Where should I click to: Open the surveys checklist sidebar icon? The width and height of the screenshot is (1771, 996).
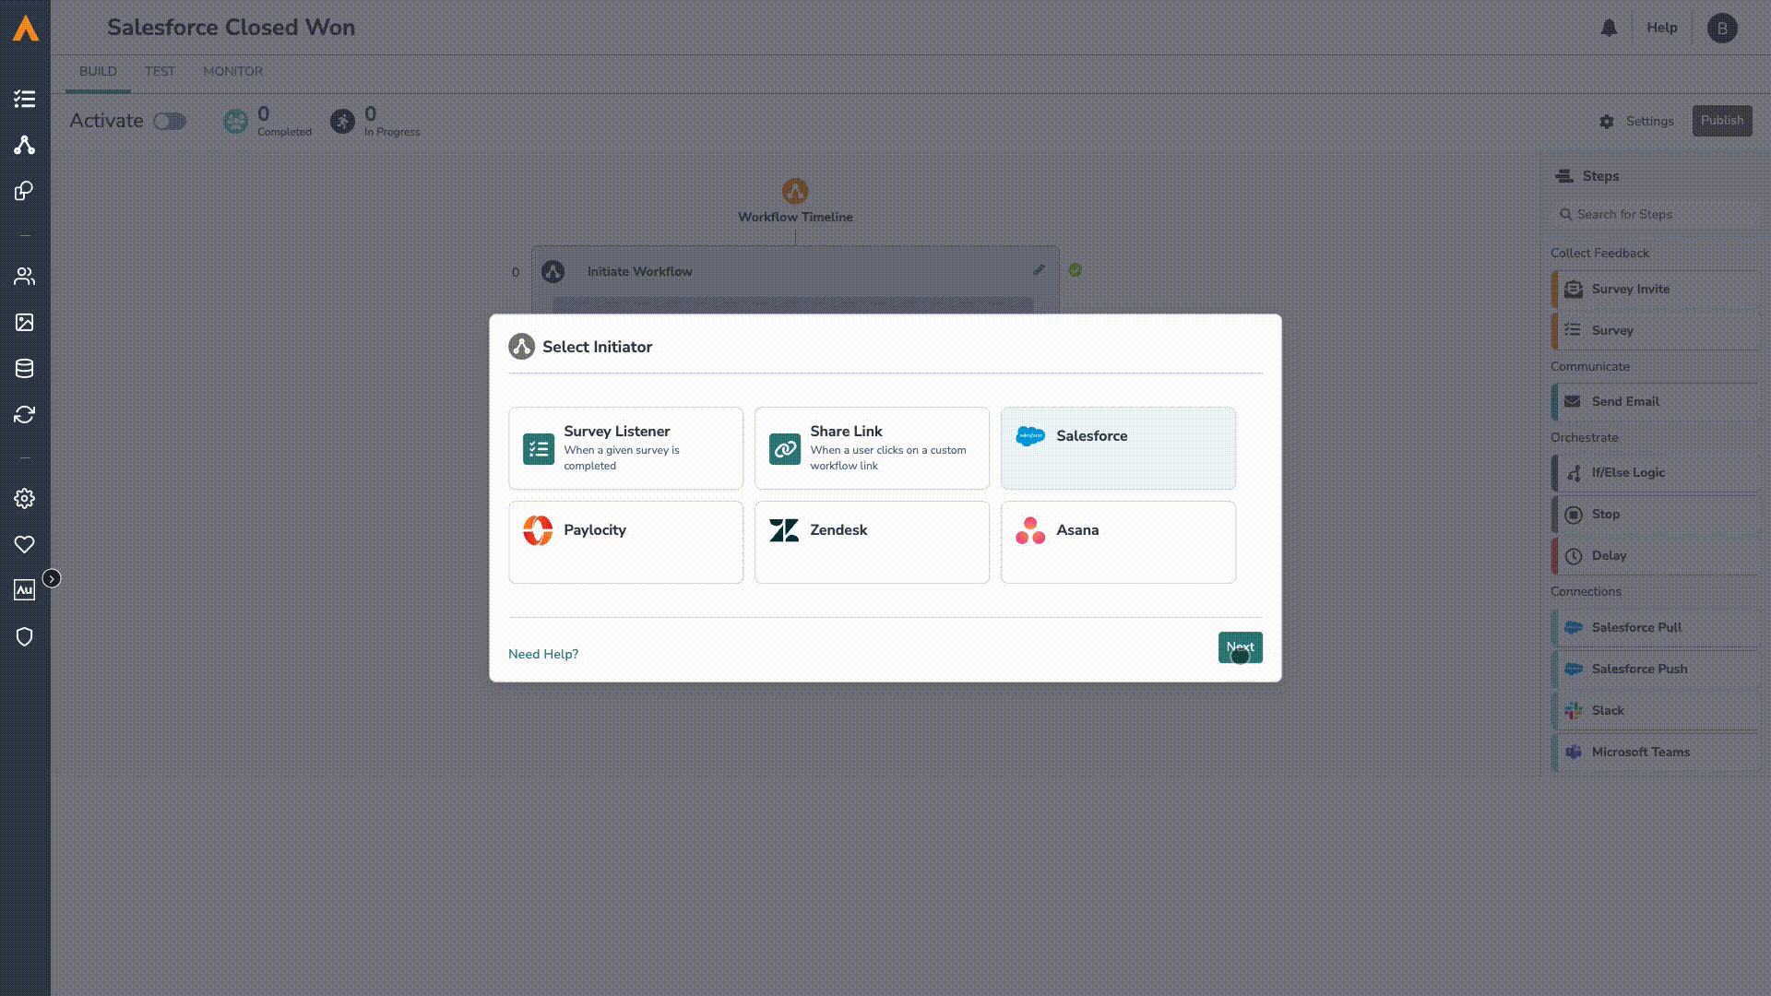tap(25, 99)
